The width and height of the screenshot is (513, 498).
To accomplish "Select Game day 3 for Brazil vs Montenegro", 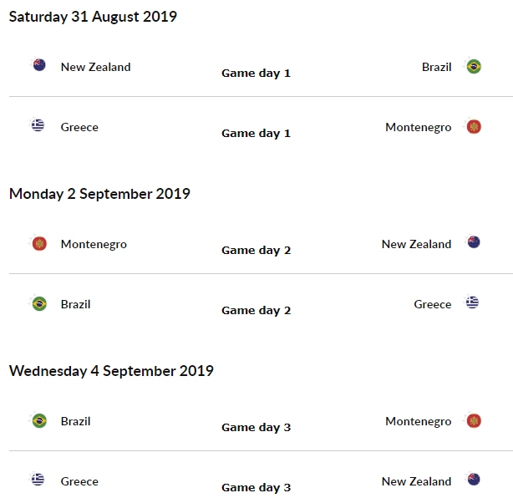I will tap(256, 427).
